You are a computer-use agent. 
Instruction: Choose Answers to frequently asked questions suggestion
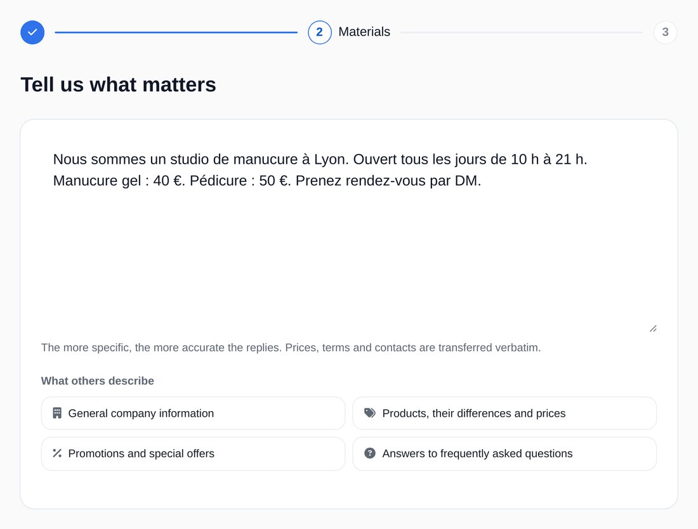(504, 454)
